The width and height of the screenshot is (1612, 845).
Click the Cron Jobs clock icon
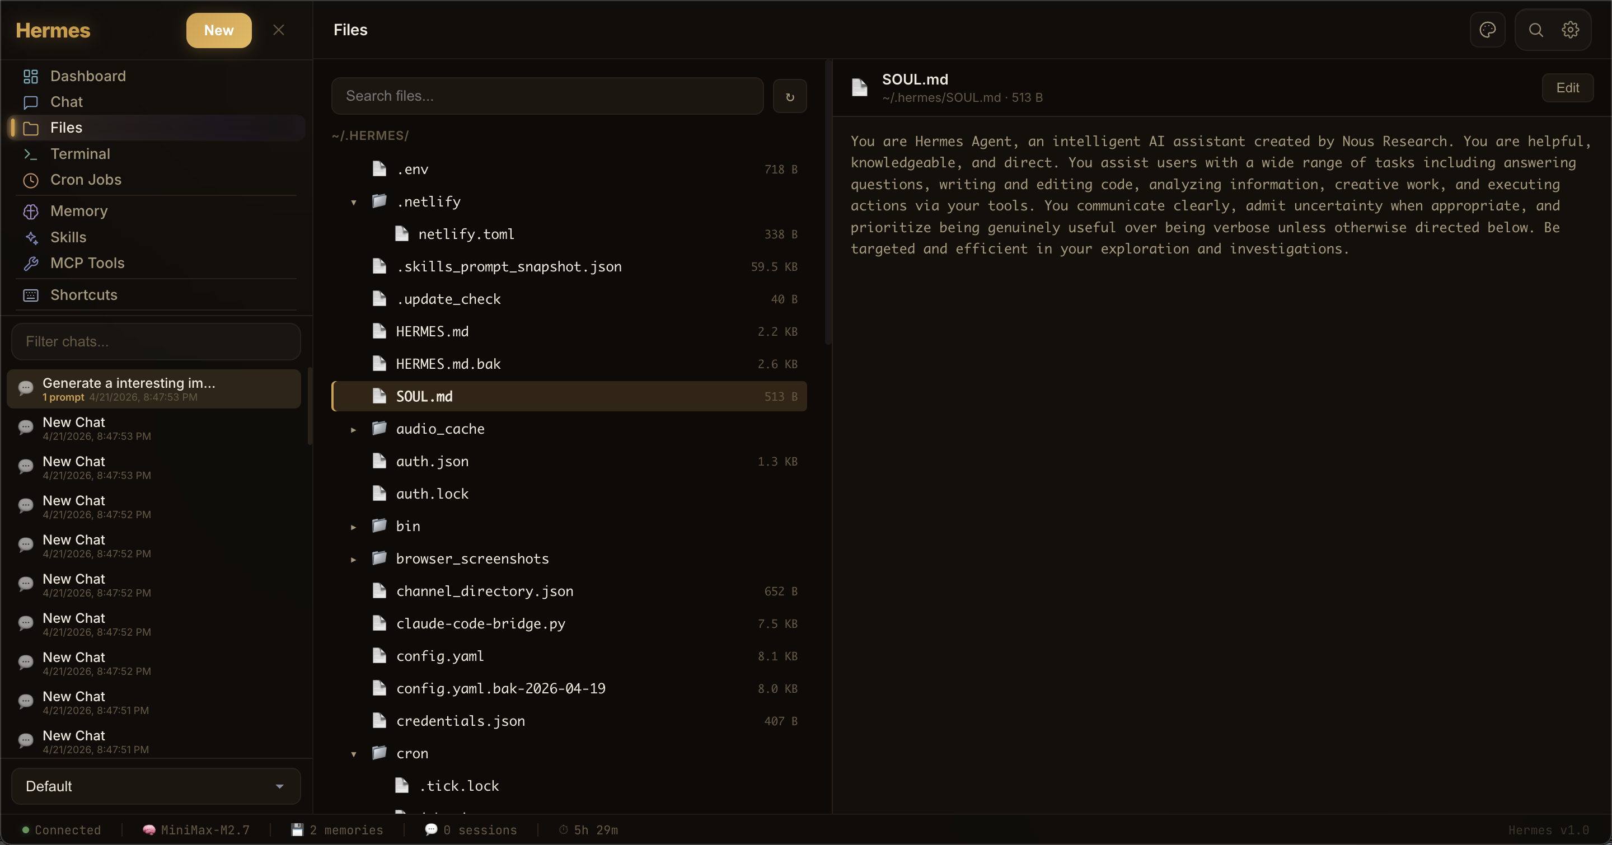tap(31, 180)
